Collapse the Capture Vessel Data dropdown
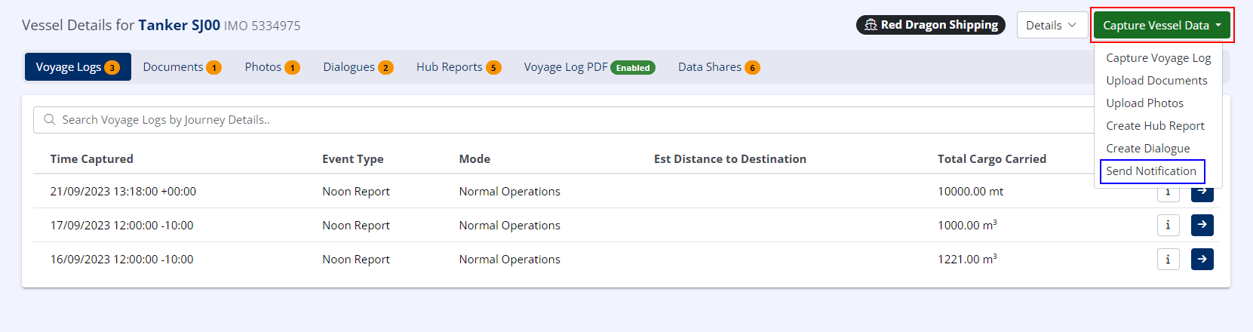Screen dimensions: 1253x332 click(x=1162, y=25)
